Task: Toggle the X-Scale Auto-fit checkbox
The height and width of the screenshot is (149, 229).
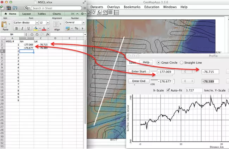Action: coord(168,90)
